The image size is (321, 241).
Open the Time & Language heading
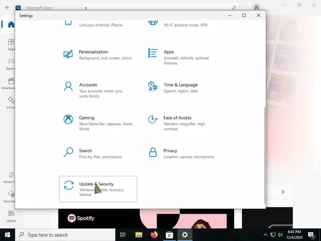click(181, 85)
